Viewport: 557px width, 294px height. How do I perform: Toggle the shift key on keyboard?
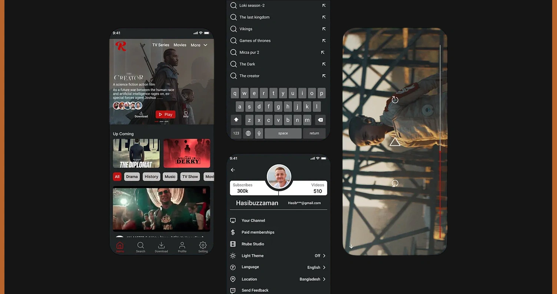[236, 120]
